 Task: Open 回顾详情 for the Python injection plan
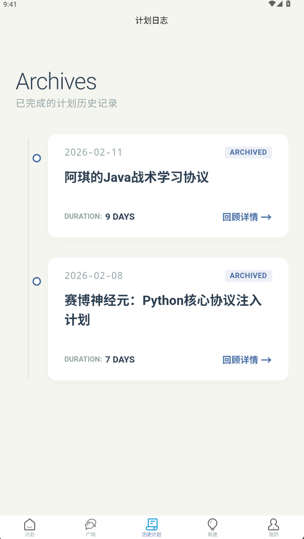point(240,360)
